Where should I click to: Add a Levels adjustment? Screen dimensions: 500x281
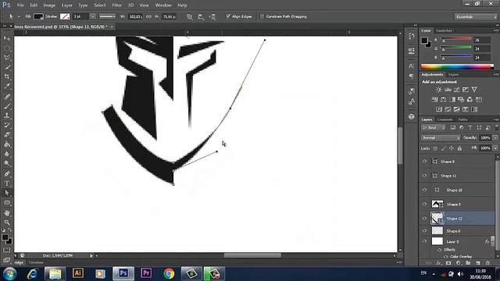[x=448, y=90]
